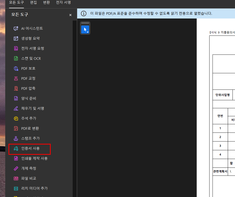The width and height of the screenshot is (235, 197).
Task: Click the 파일 비교 icon
Action: (16, 178)
